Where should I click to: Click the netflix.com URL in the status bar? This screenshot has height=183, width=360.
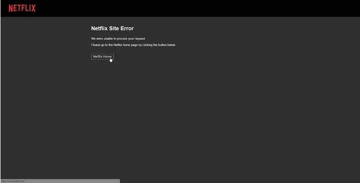pyautogui.click(x=12, y=181)
